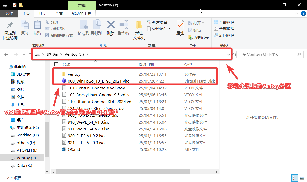Click 全部选择 button
The image size is (307, 182).
pos(224,22)
